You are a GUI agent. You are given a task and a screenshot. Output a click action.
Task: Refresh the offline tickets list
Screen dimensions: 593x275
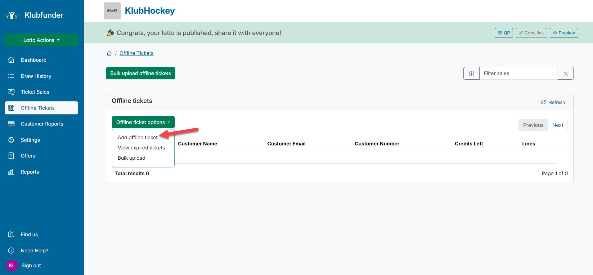point(553,102)
